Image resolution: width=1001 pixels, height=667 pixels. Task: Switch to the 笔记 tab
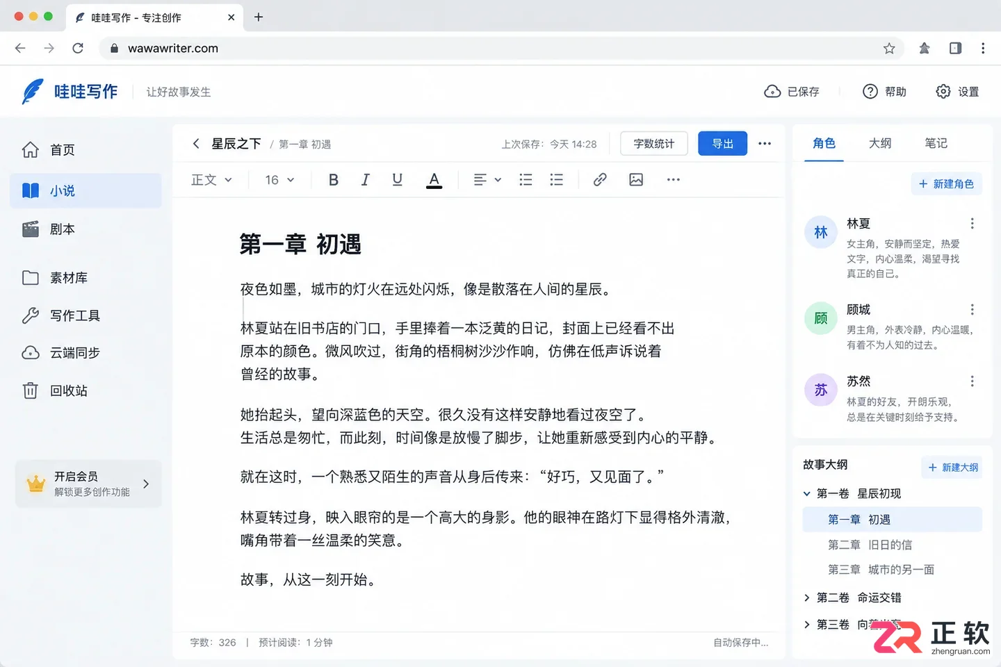point(936,143)
